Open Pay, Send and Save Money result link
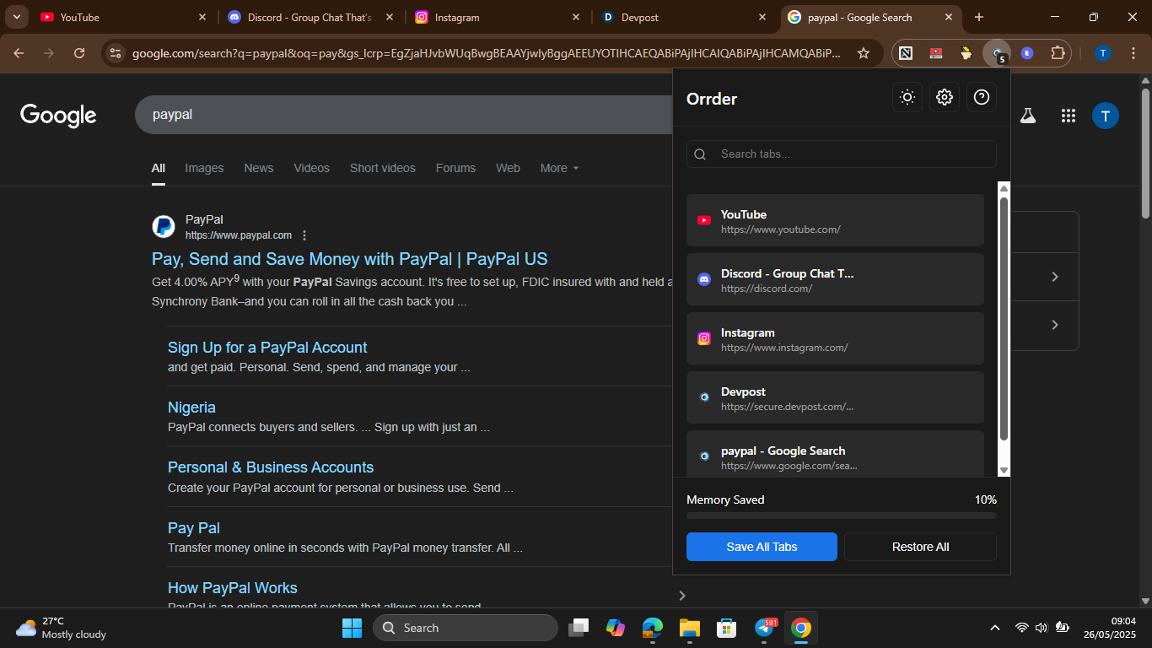 click(349, 259)
